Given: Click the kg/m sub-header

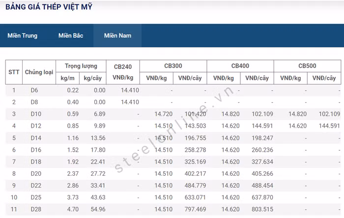Looking at the screenshot, I should click(x=67, y=78).
